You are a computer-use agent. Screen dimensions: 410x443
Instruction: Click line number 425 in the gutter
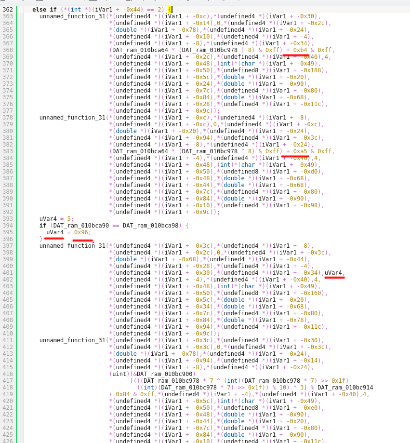point(8,434)
